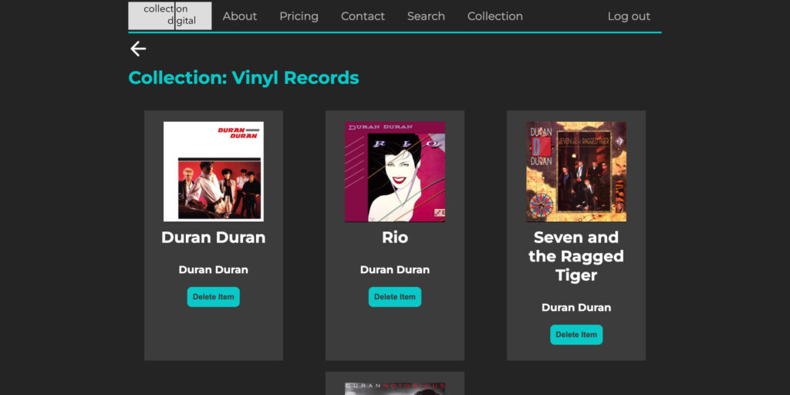Screen dimensions: 790x395
Task: Delete the Duran Duran album item
Action: (x=214, y=297)
